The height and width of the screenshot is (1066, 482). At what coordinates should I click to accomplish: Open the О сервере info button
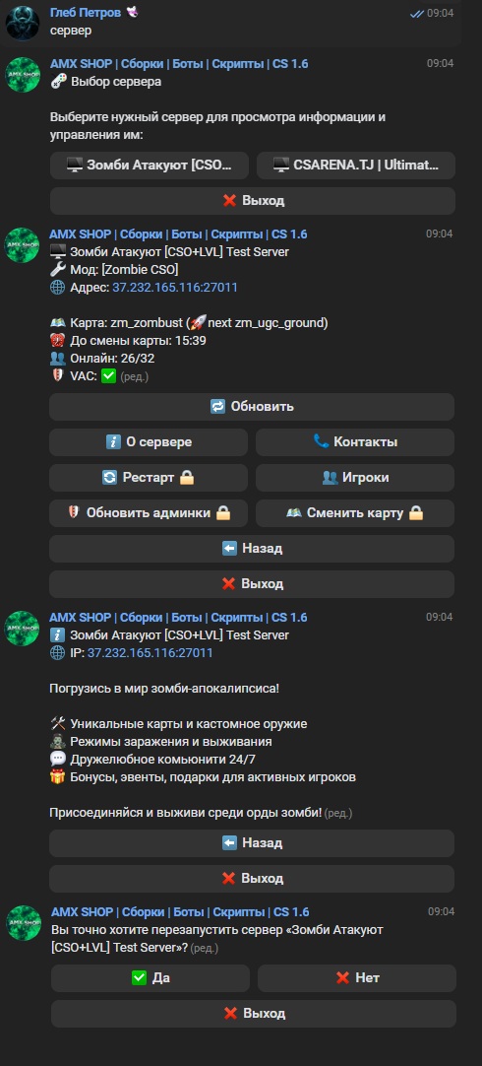tap(149, 442)
